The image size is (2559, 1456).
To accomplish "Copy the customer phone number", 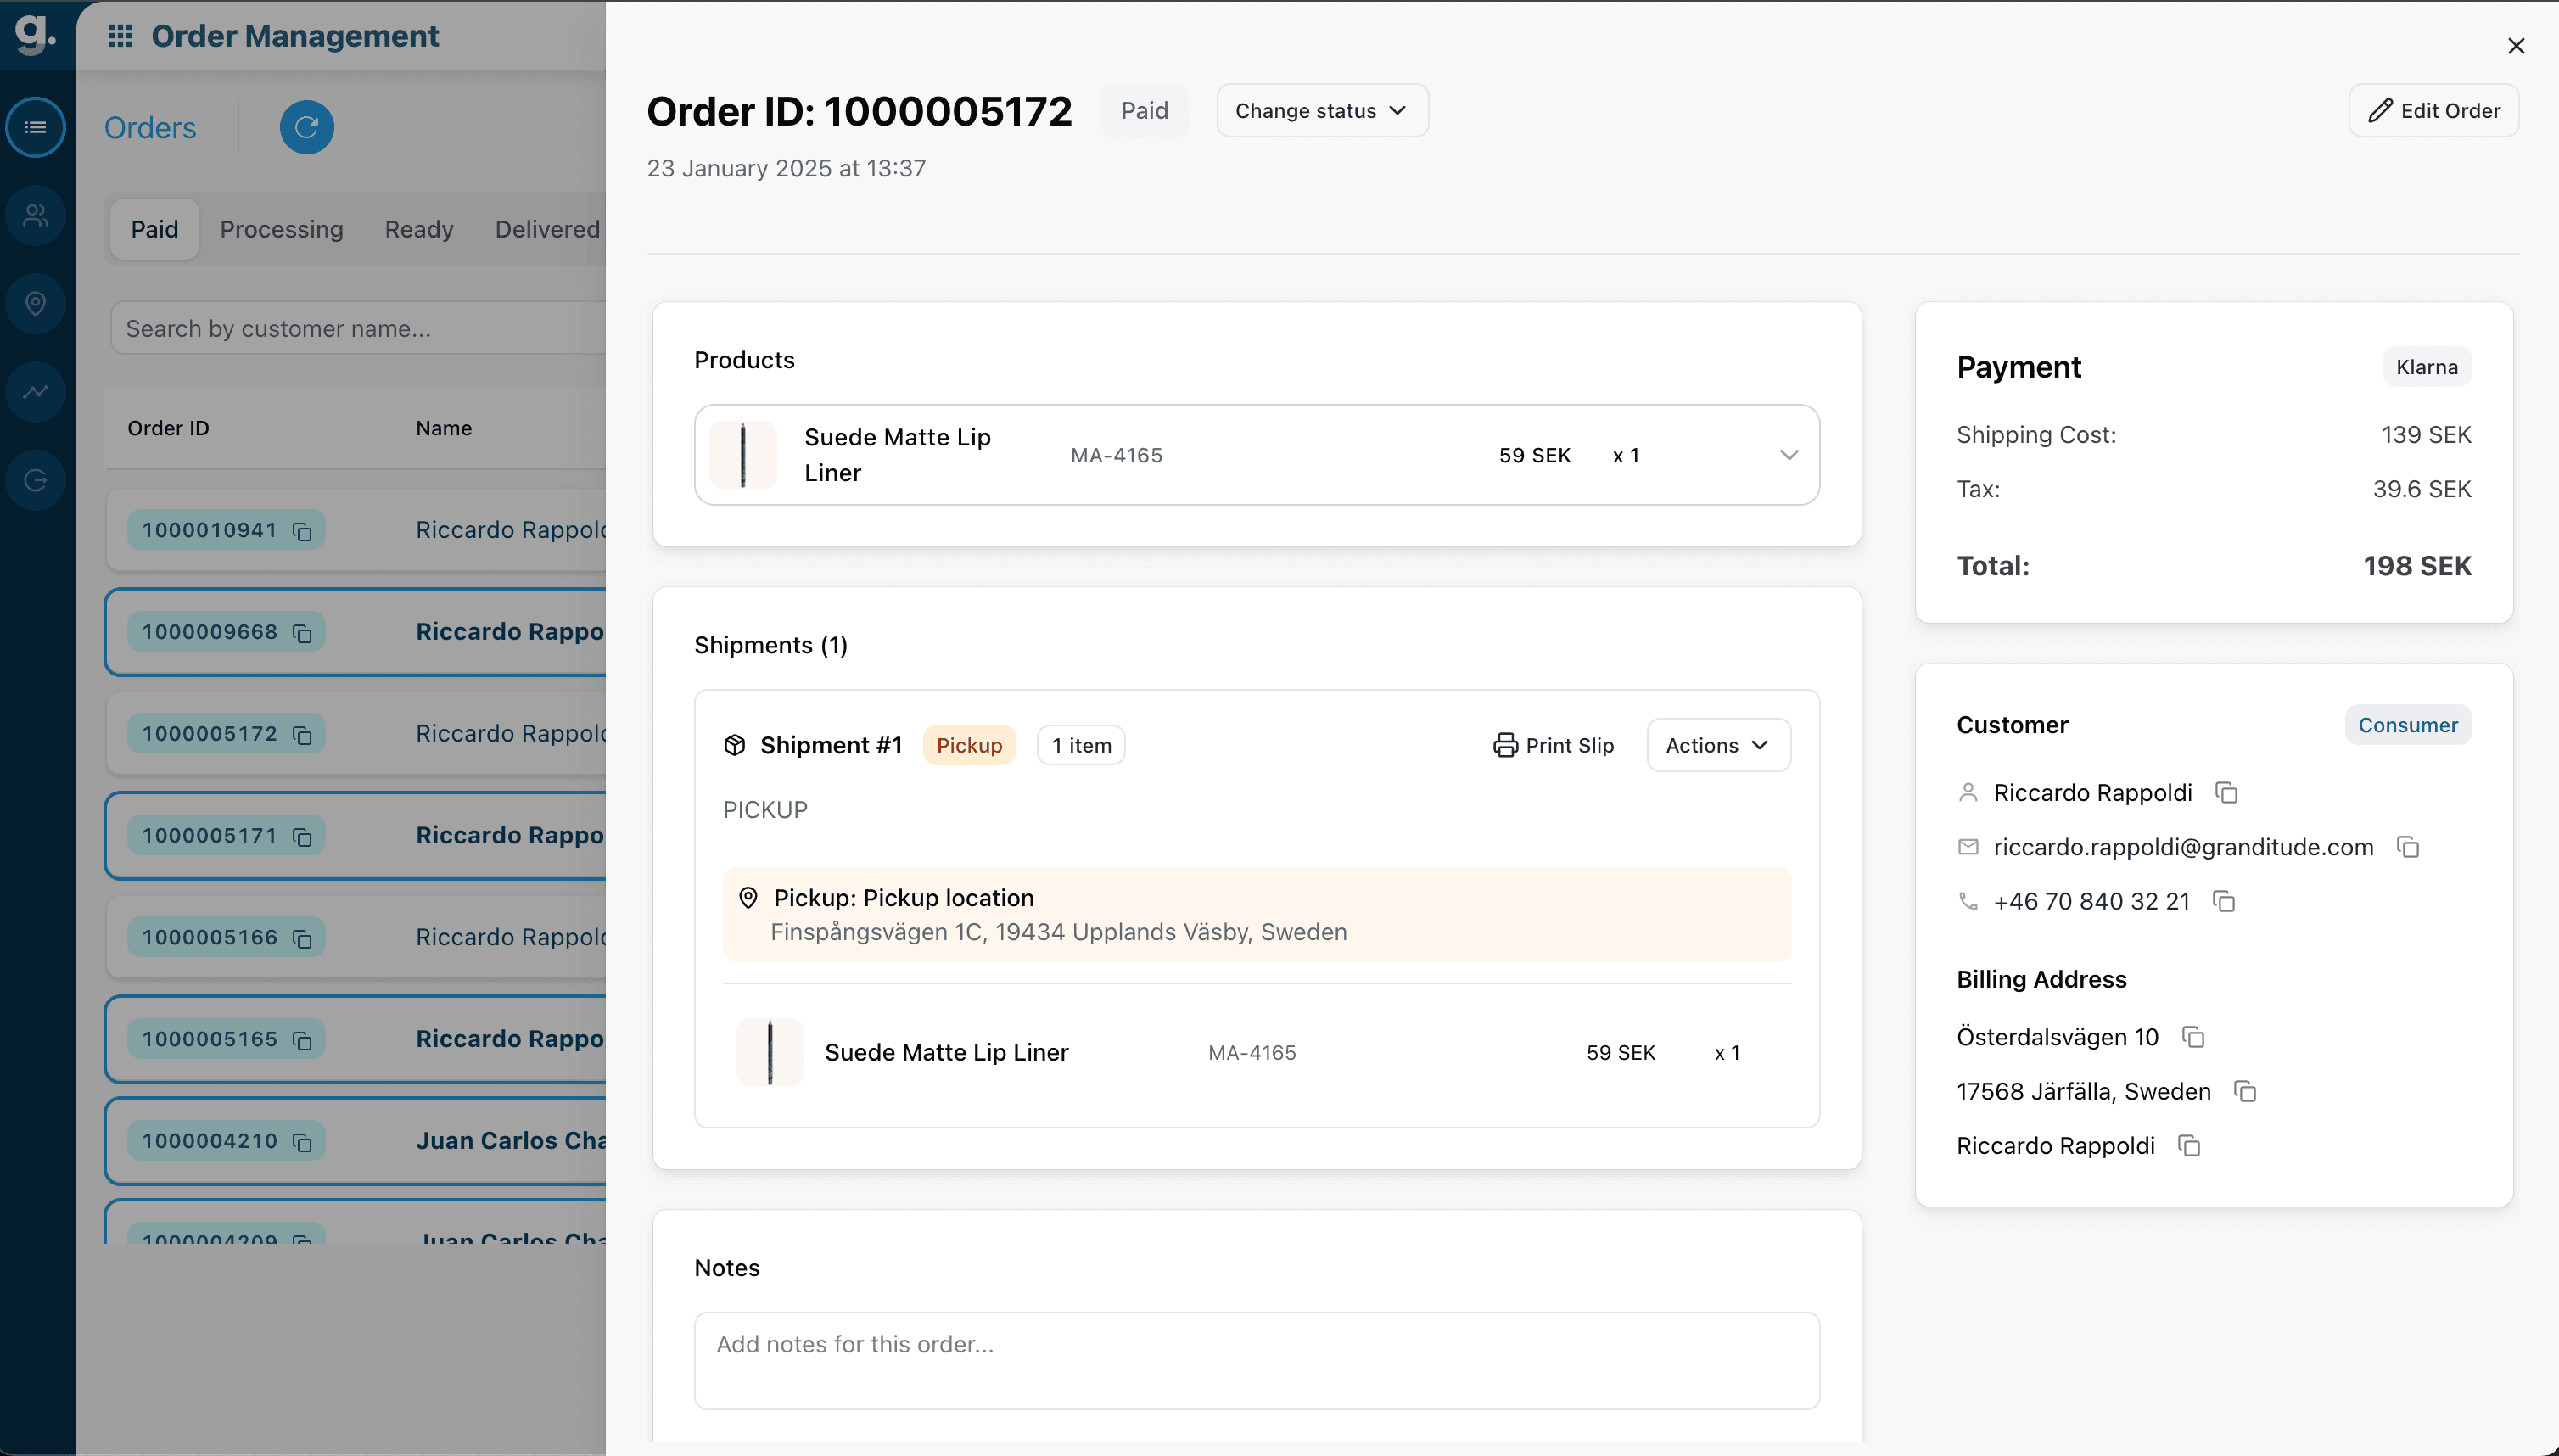I will 2223,901.
